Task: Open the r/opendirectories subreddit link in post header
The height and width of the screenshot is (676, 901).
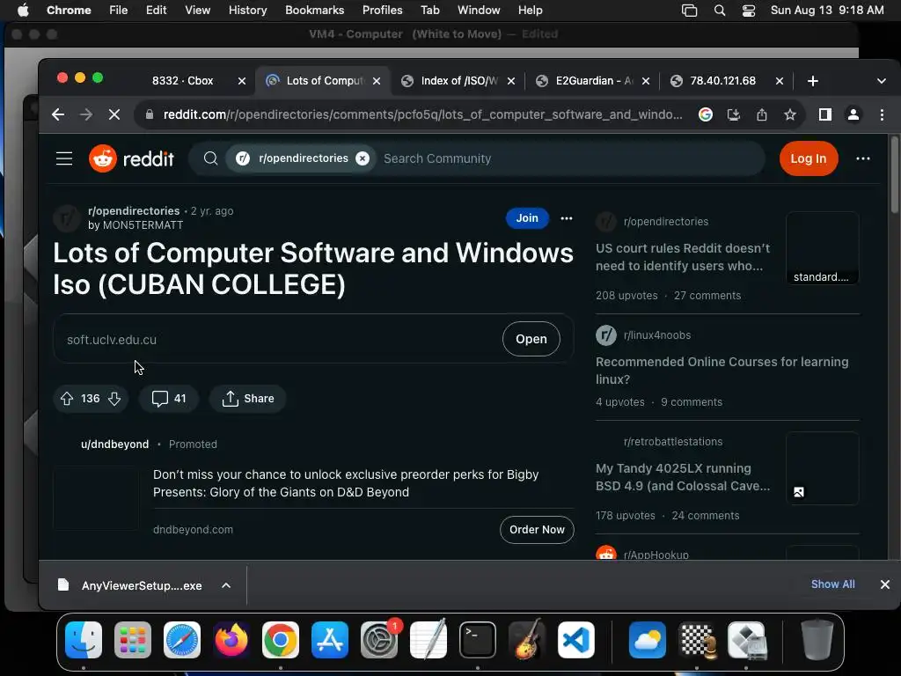Action: [134, 211]
